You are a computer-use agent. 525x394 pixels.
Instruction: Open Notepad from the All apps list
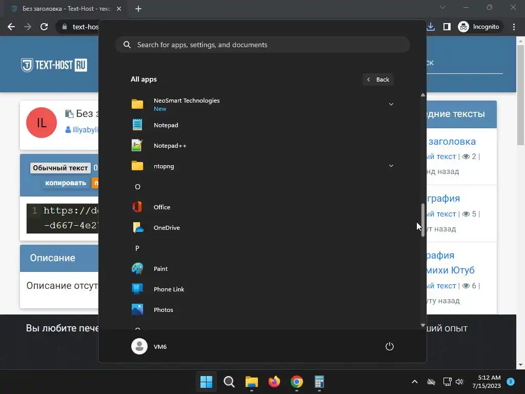point(262,125)
